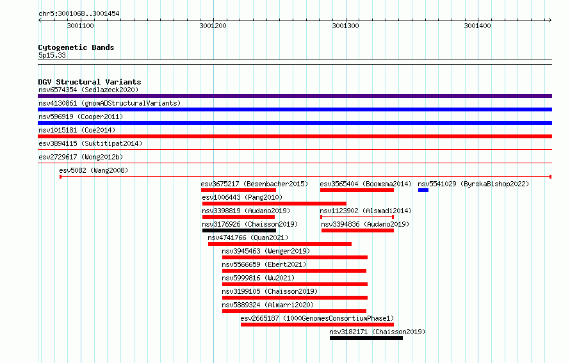
Task: Open nsv3398819 (Audano2019) label
Action: pos(246,211)
